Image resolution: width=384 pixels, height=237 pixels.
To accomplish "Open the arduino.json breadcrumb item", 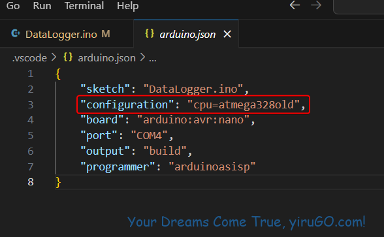I will pos(107,58).
